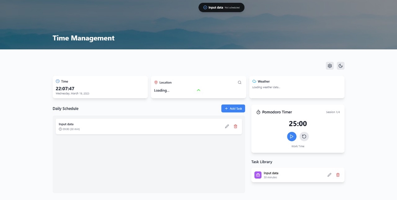Image resolution: width=397 pixels, height=200 pixels.
Task: Click the cloud icon in Weather card
Action: (254, 82)
